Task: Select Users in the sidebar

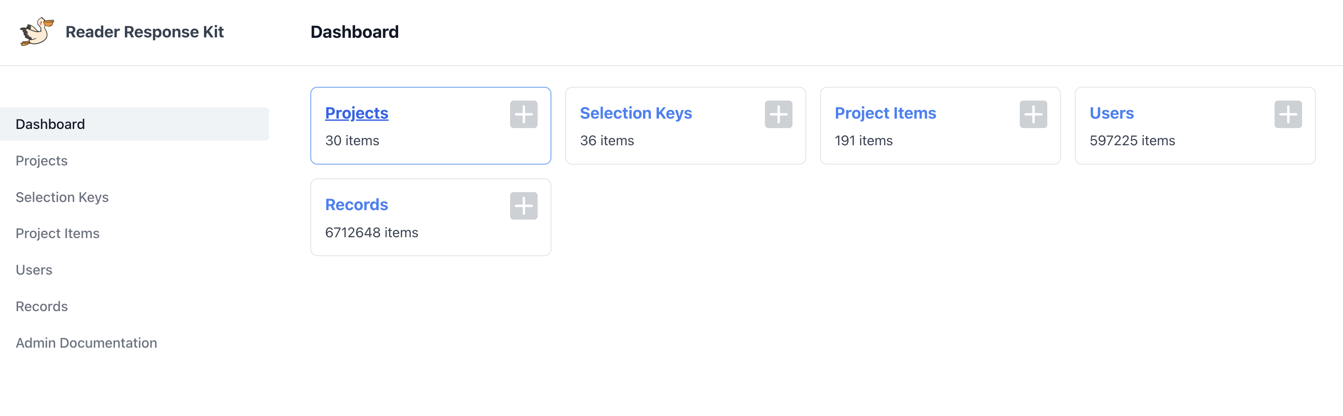Action: point(34,270)
